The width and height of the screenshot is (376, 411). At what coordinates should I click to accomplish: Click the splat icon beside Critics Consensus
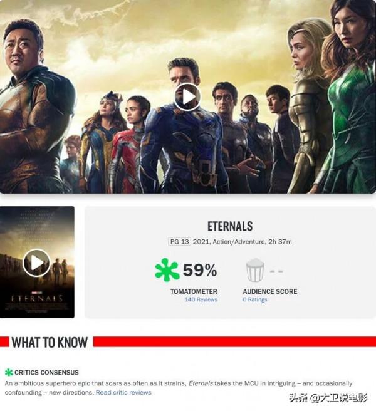tap(9, 372)
